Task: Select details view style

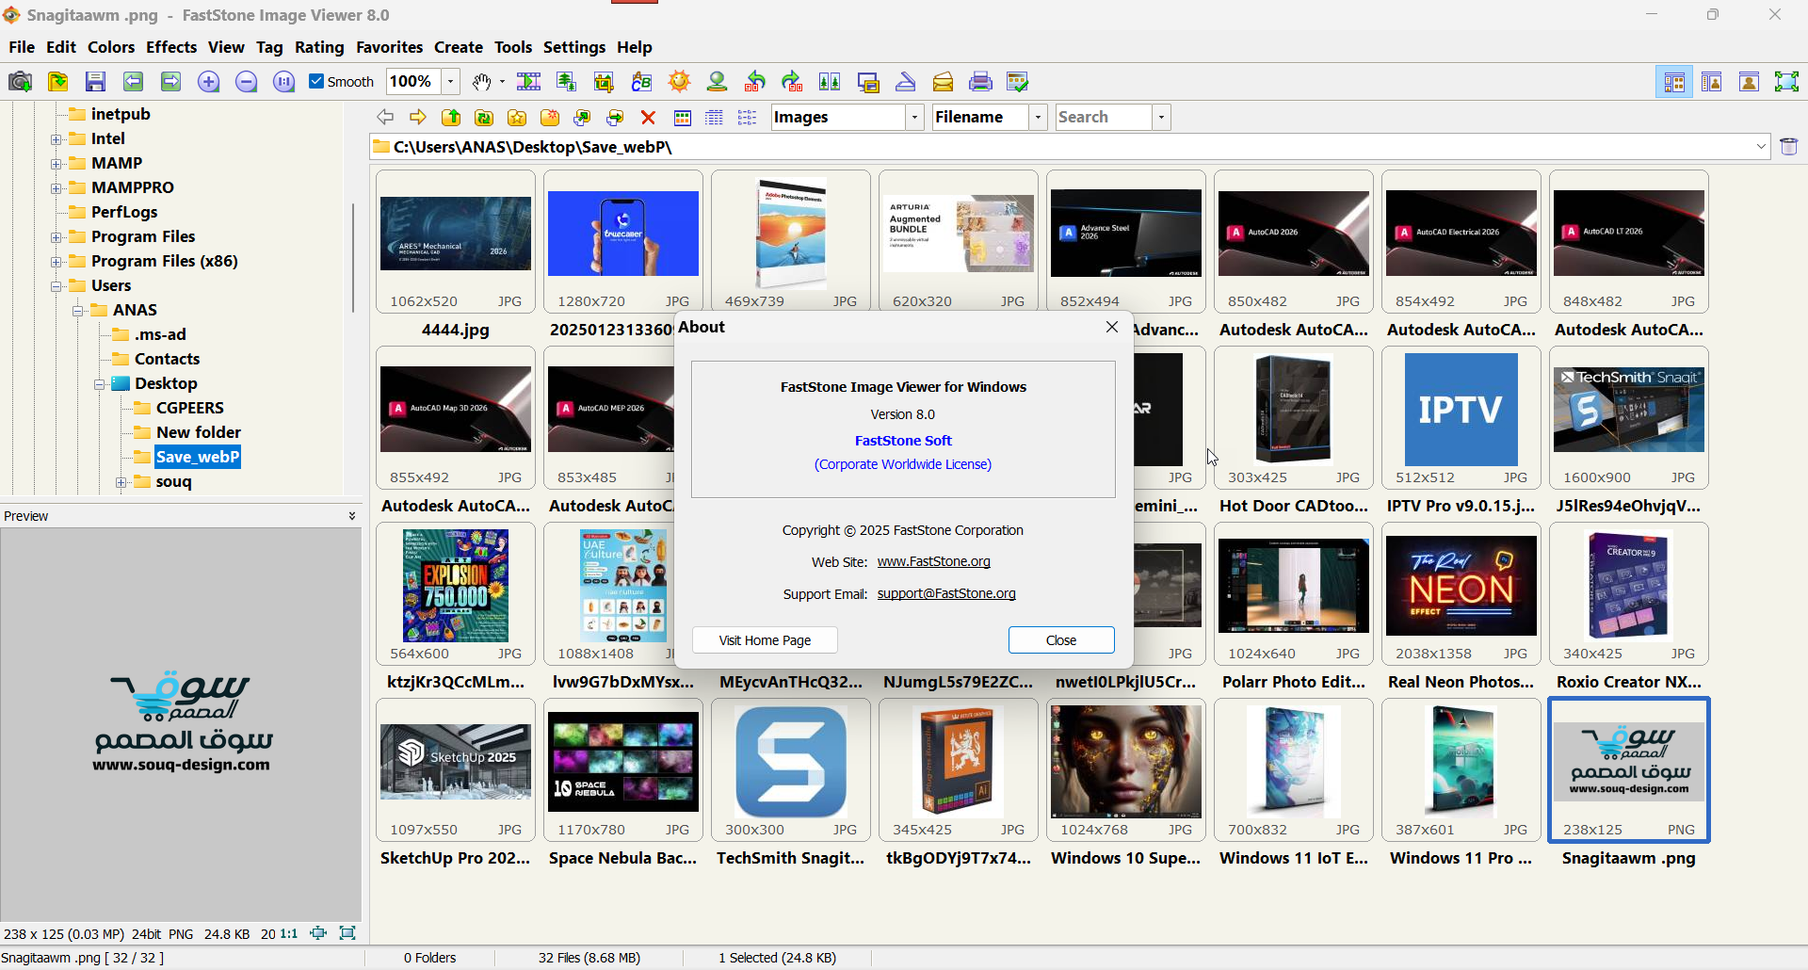Action: (x=715, y=117)
